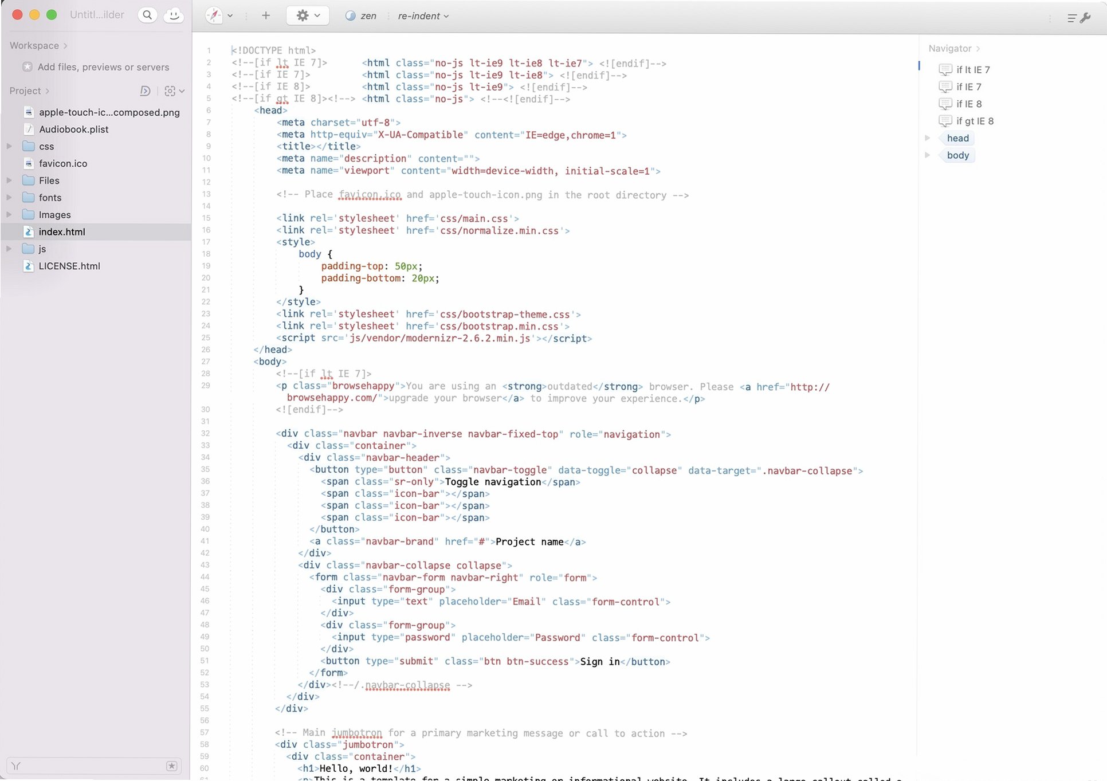Image resolution: width=1107 pixels, height=781 pixels.
Task: Select head tag in Navigator
Action: 957,138
